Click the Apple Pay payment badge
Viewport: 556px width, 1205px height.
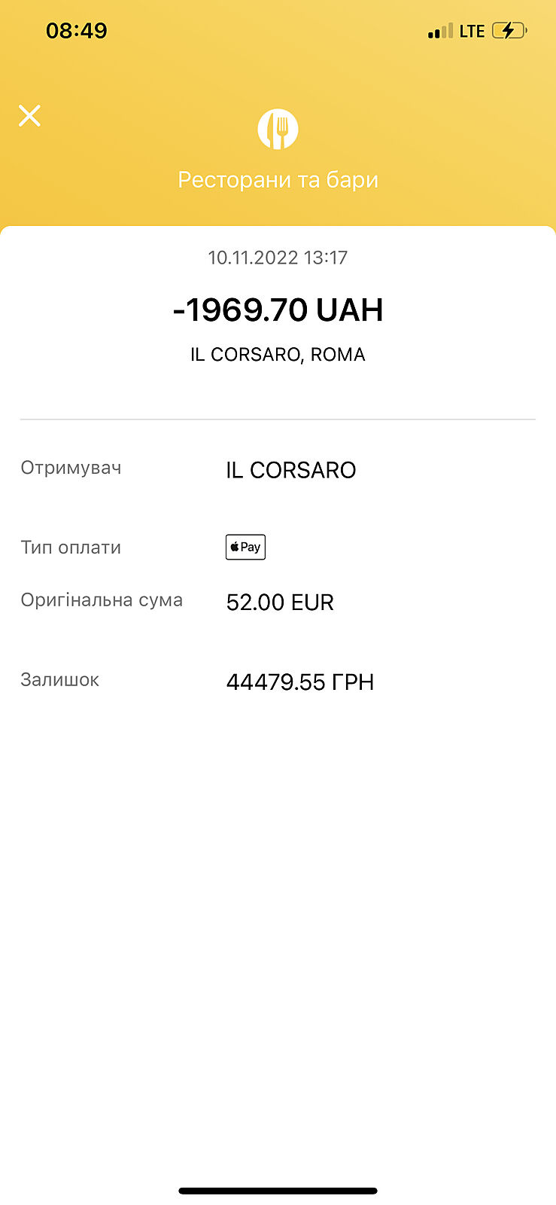(245, 547)
